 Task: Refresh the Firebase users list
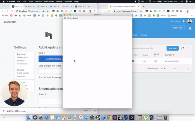[x=182, y=48]
